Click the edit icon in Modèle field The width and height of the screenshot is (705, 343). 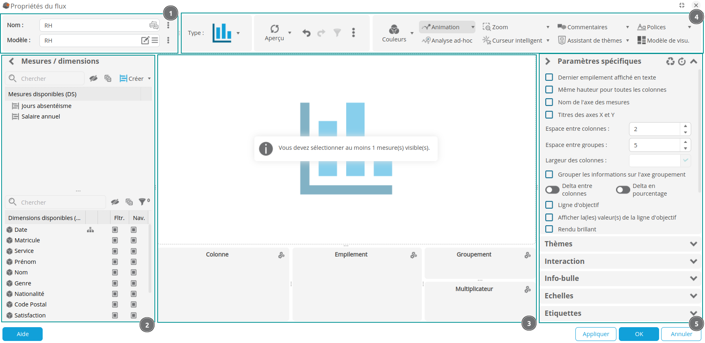145,40
